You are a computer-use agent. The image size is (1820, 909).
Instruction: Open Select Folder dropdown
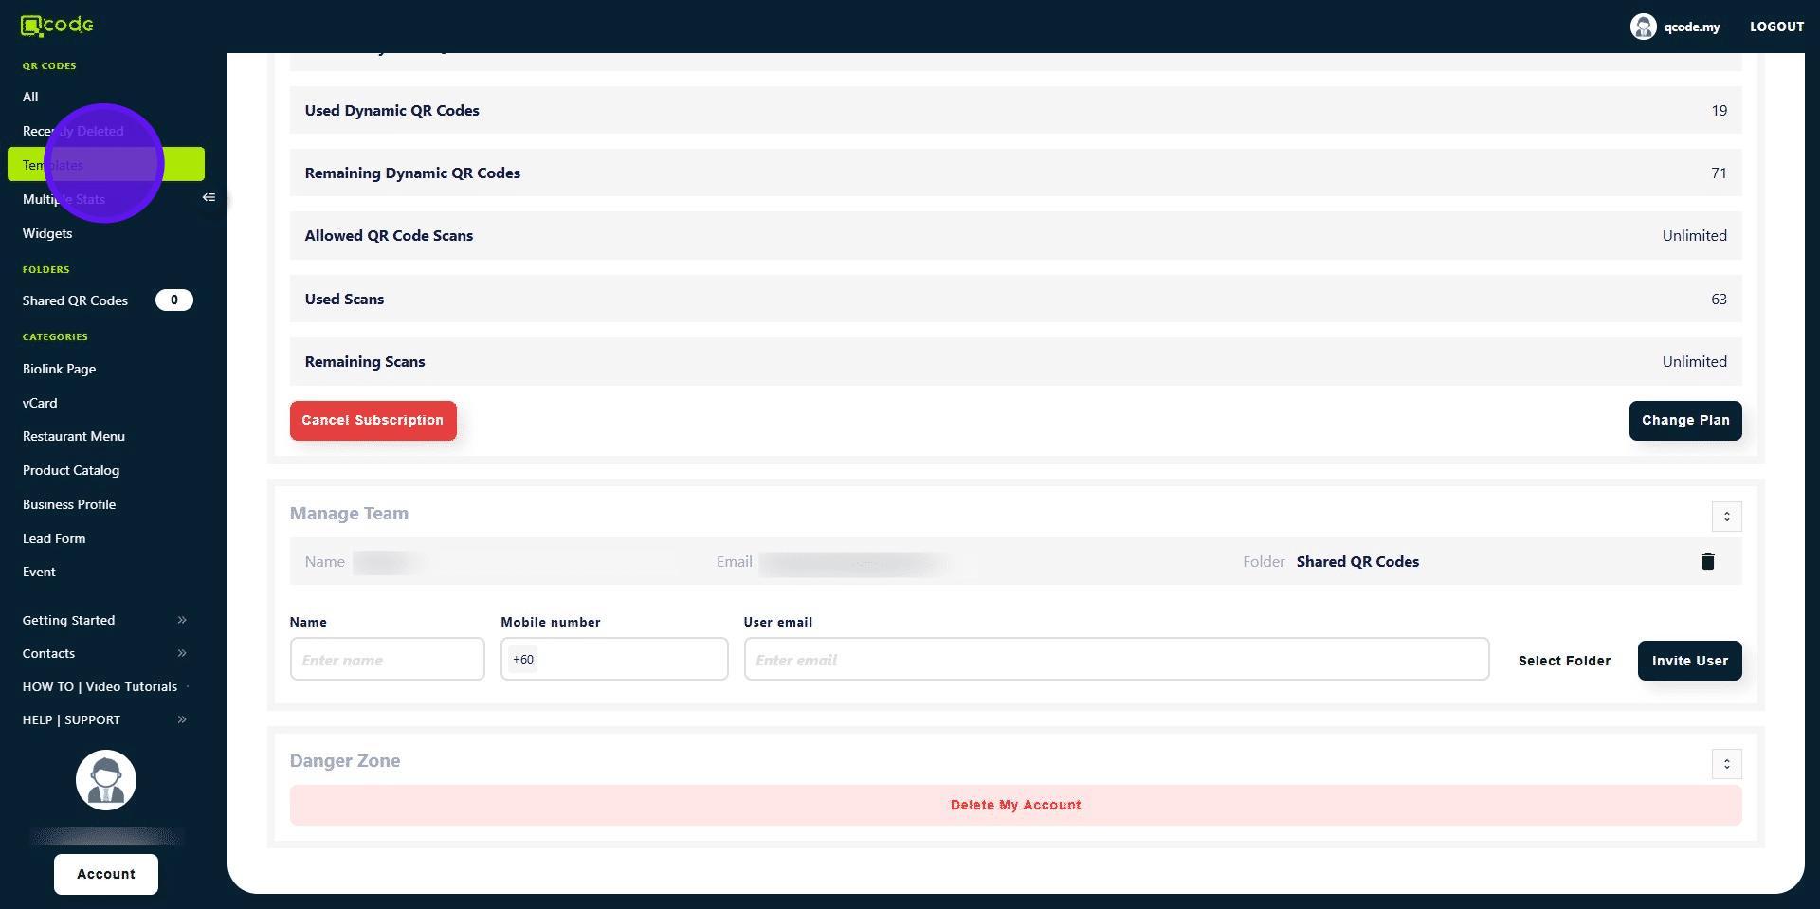click(1564, 661)
